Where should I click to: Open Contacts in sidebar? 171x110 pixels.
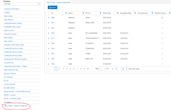7,13
